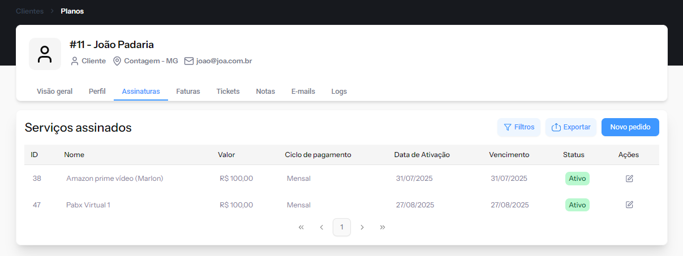Click the email envelope icon
The image size is (683, 256).
coord(189,61)
